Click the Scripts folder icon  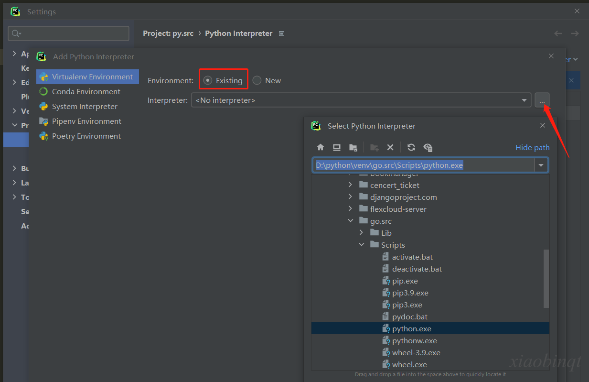375,245
